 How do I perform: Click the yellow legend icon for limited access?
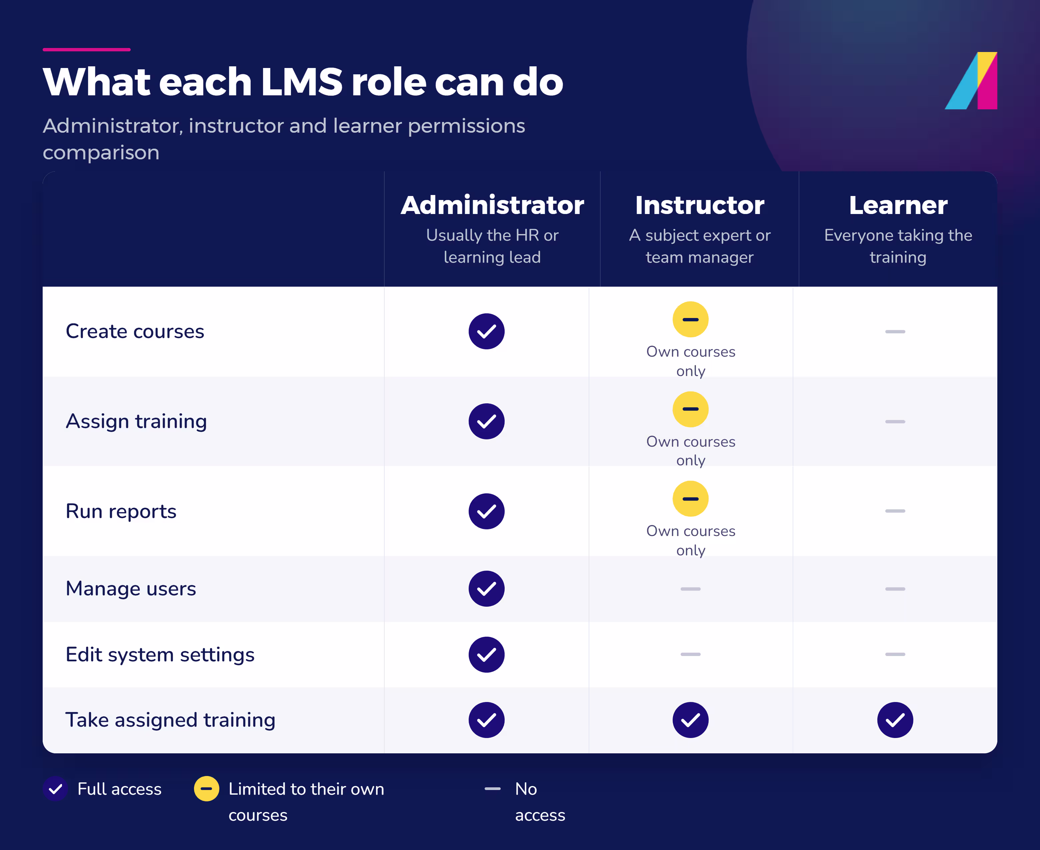click(207, 788)
